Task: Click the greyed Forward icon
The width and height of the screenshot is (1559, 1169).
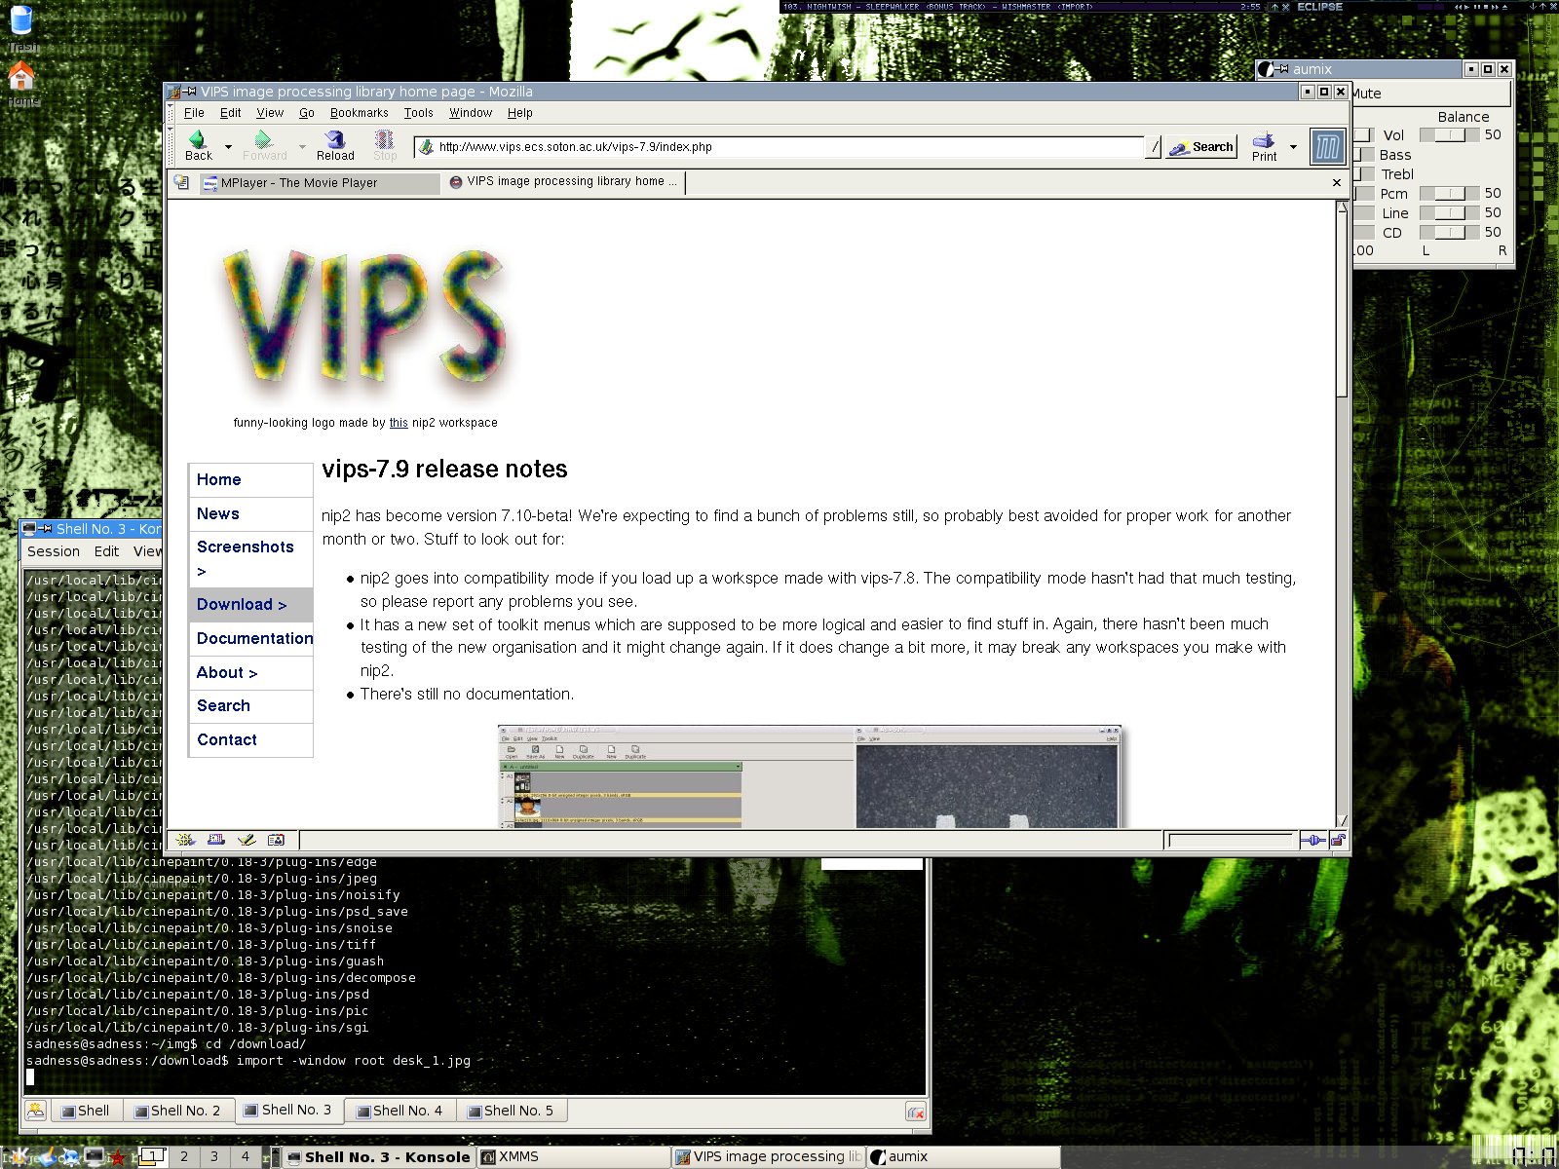Action: pos(264,145)
